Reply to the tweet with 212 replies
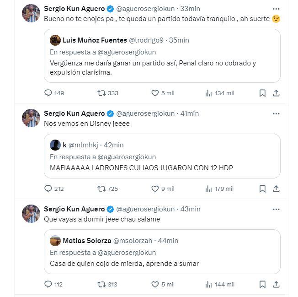The width and height of the screenshot is (298, 297). pos(48,189)
